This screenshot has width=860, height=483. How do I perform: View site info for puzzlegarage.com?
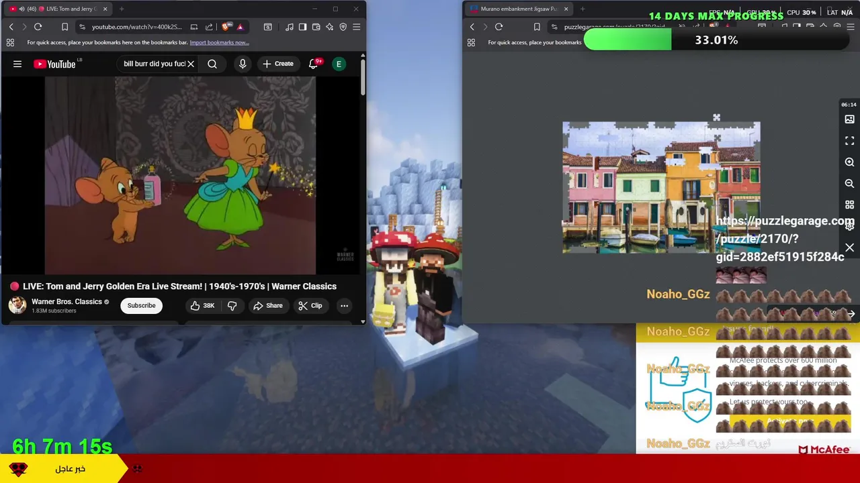[x=554, y=27]
